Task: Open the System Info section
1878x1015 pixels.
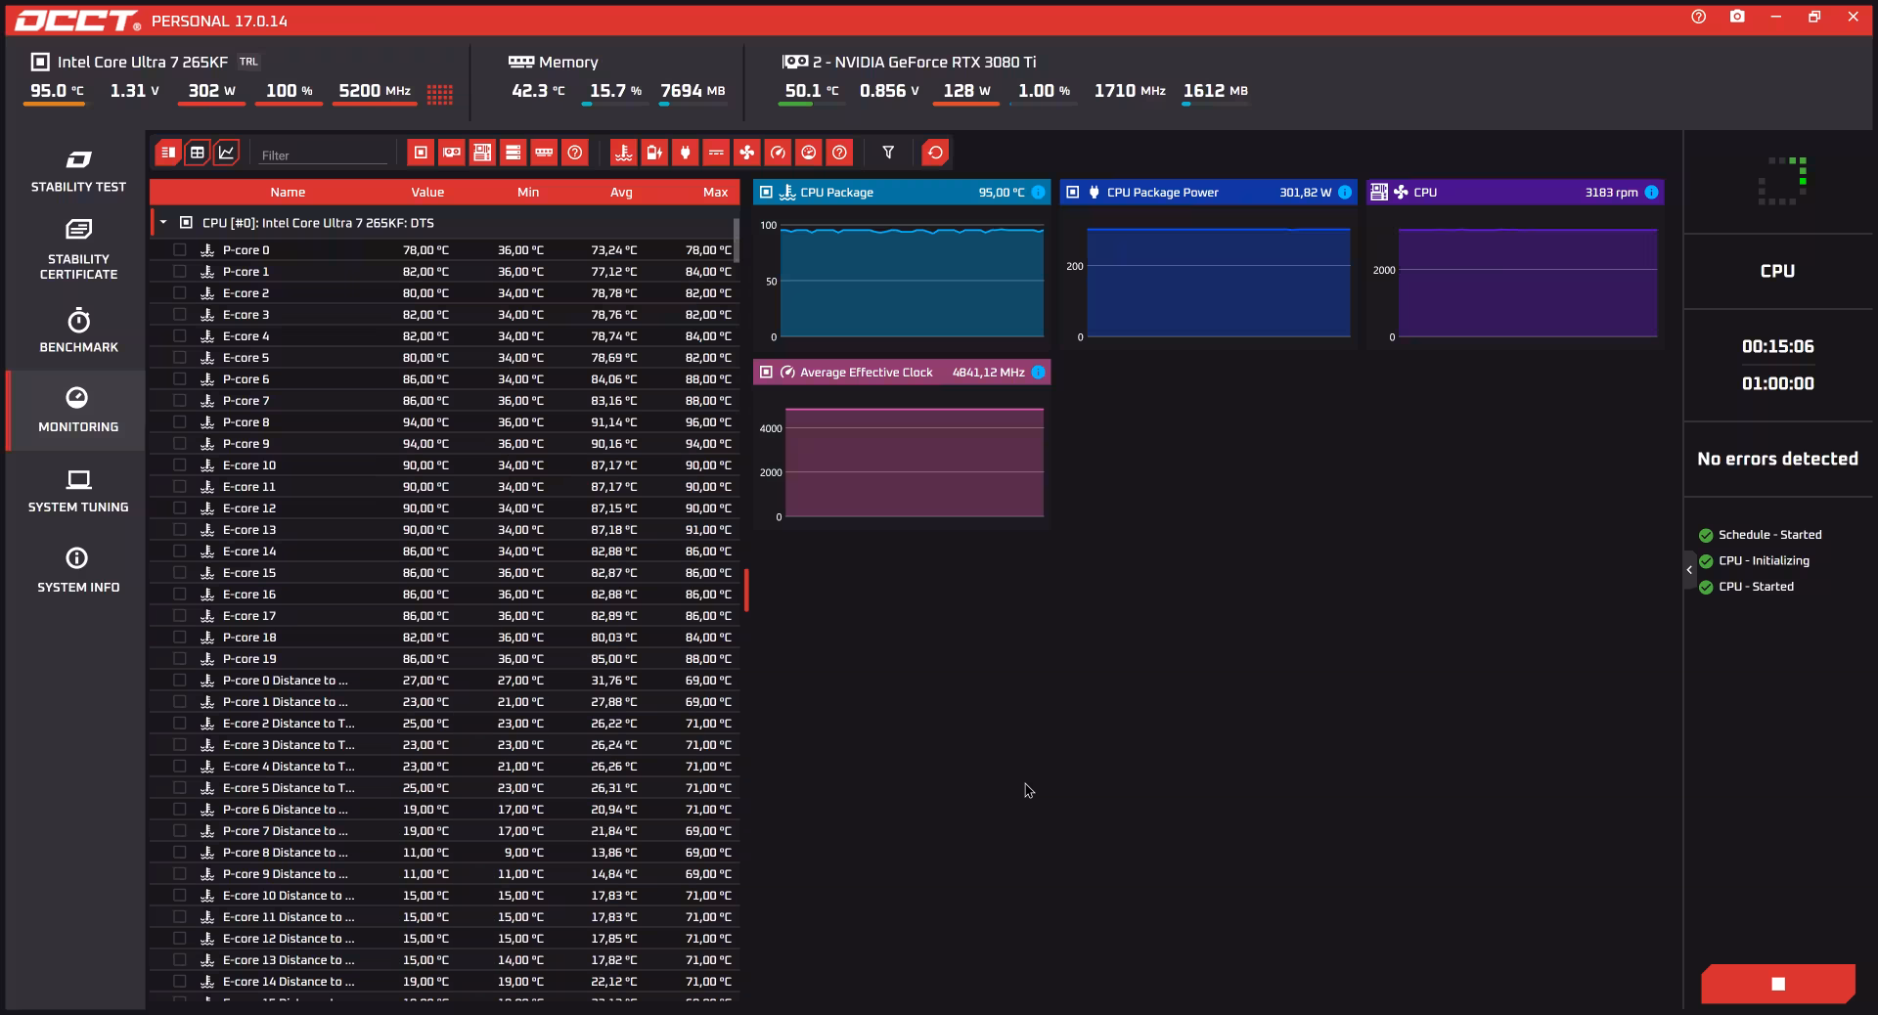Action: 78,571
